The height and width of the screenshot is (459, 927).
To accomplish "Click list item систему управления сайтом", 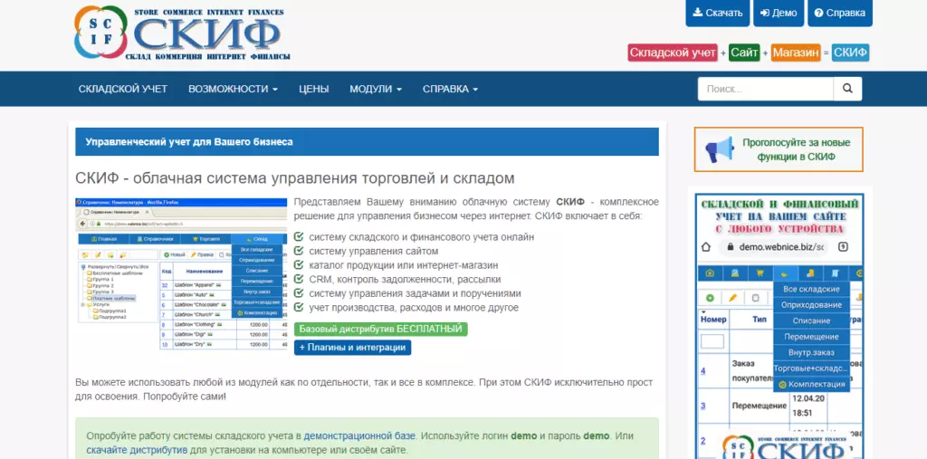I will coord(374,252).
